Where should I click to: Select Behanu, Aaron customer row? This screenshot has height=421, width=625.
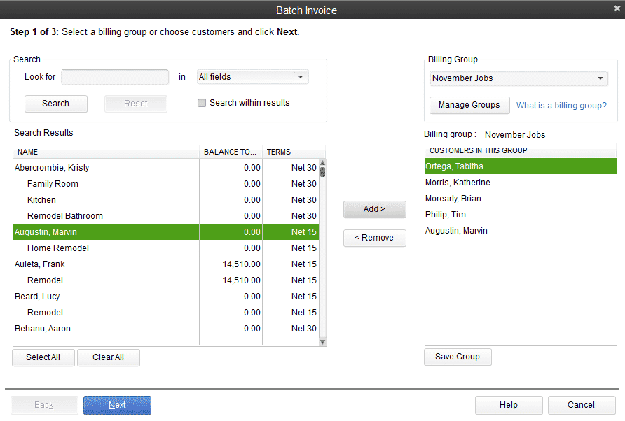(x=166, y=329)
